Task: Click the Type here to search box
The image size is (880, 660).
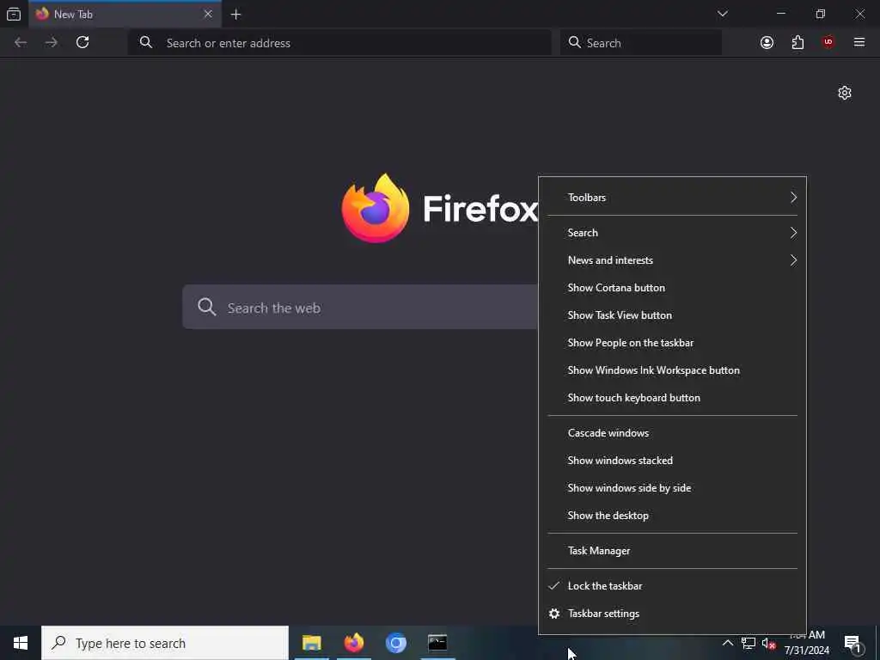Action: pyautogui.click(x=165, y=643)
